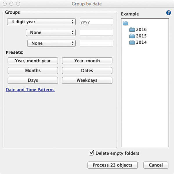Toggle the Delete empty folders checkbox

pyautogui.click(x=91, y=153)
